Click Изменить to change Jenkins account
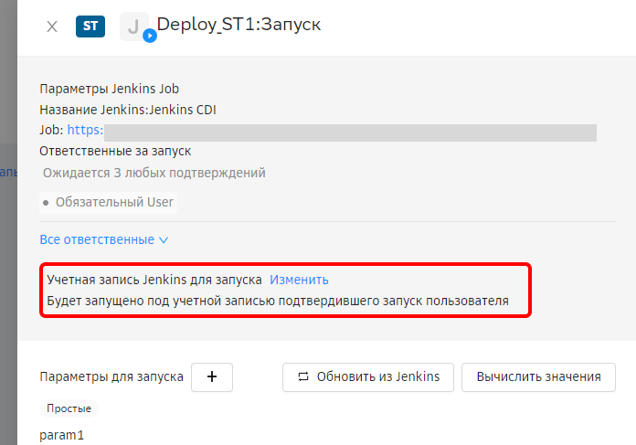 click(298, 280)
